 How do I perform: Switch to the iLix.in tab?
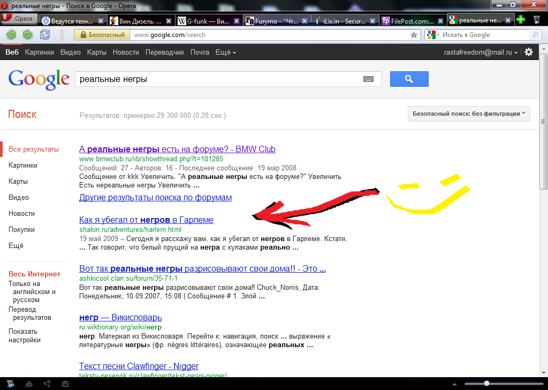[x=344, y=21]
